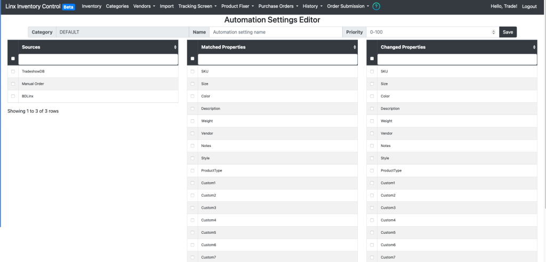Click the Linx Inventory Control brand link
546x262 pixels.
click(33, 6)
